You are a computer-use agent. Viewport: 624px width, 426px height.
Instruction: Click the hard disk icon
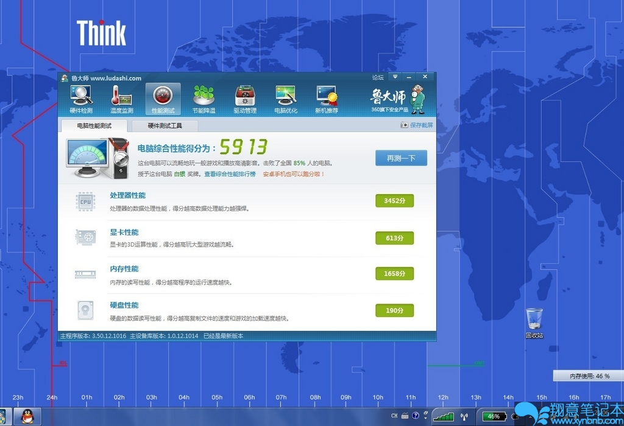[85, 310]
